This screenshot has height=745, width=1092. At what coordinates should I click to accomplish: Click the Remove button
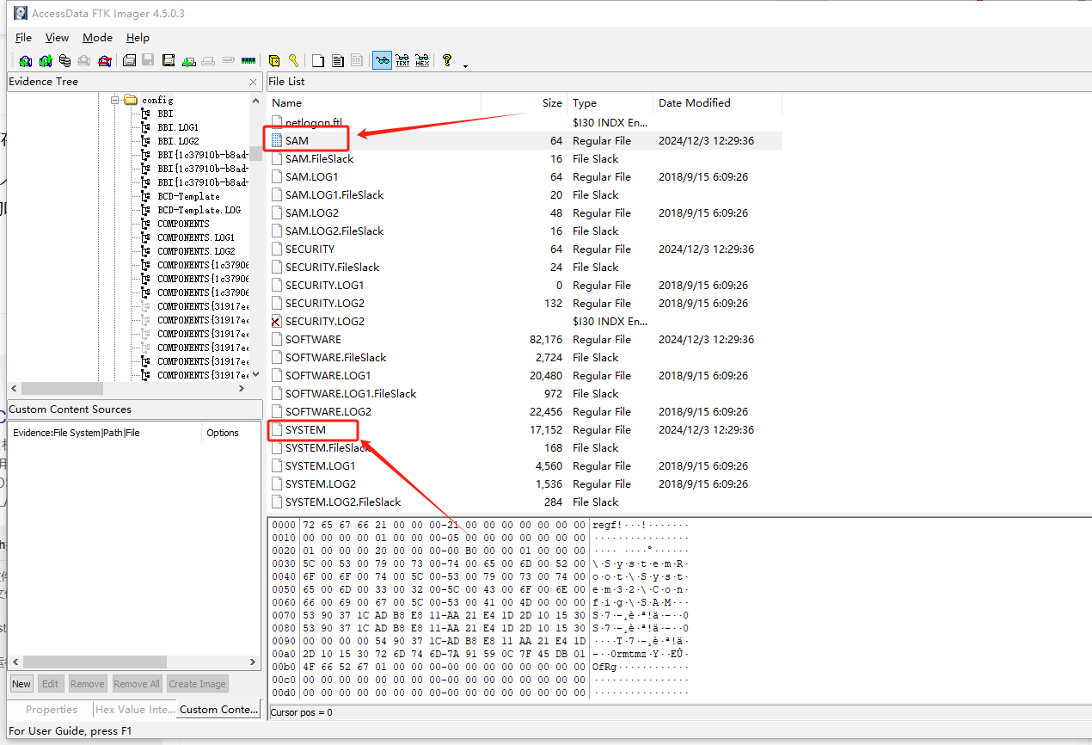(87, 684)
